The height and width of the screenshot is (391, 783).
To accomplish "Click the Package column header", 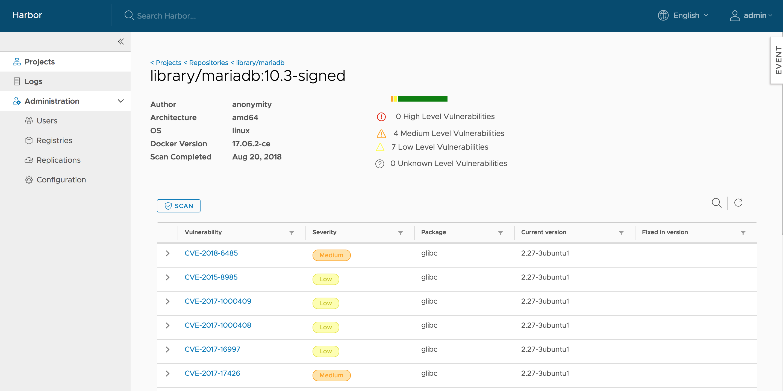I will (434, 232).
